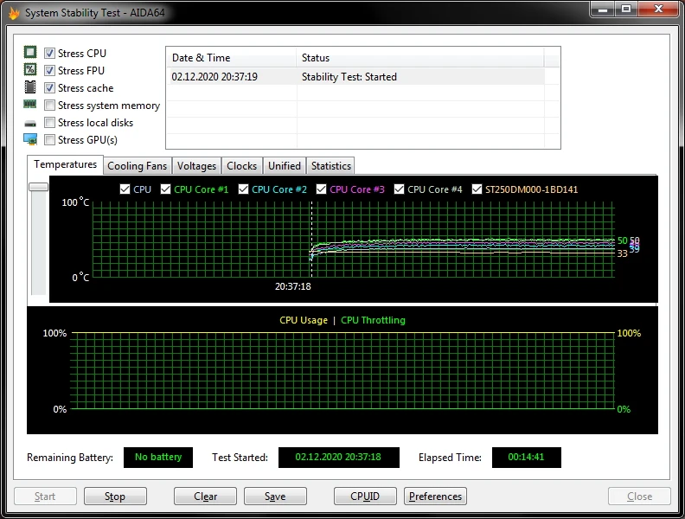The width and height of the screenshot is (685, 519).
Task: Click the 20:37:18 timeline marker label
Action: 292,286
